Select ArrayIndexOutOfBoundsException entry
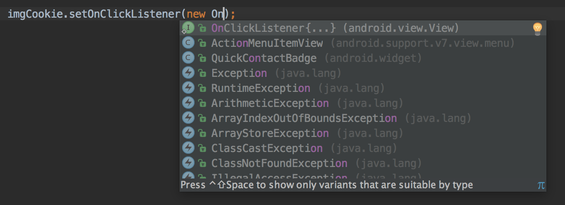The image size is (565, 205). pyautogui.click(x=363, y=118)
